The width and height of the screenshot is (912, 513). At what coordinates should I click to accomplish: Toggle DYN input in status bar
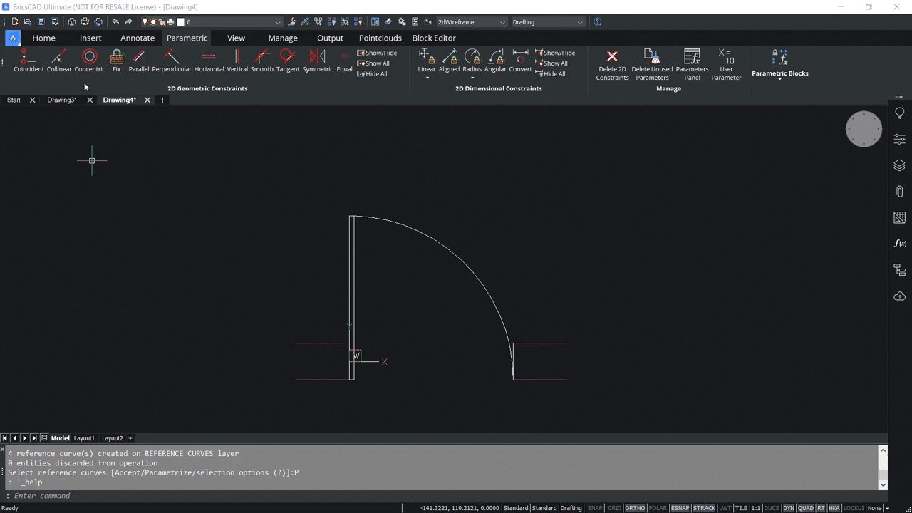pos(789,508)
